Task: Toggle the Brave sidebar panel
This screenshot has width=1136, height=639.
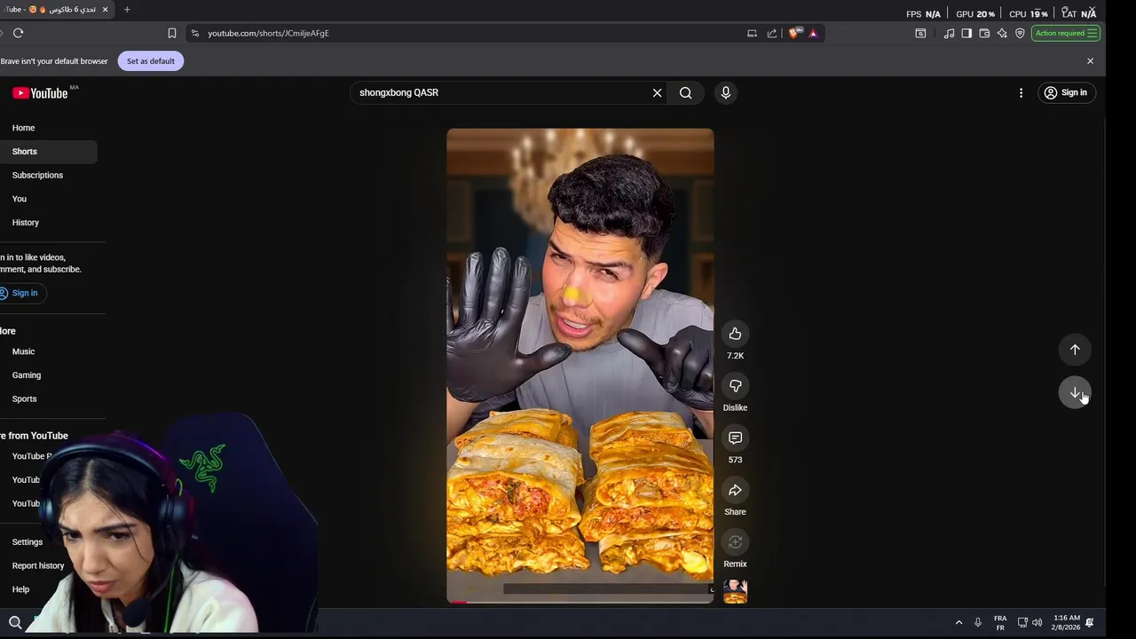Action: [966, 33]
